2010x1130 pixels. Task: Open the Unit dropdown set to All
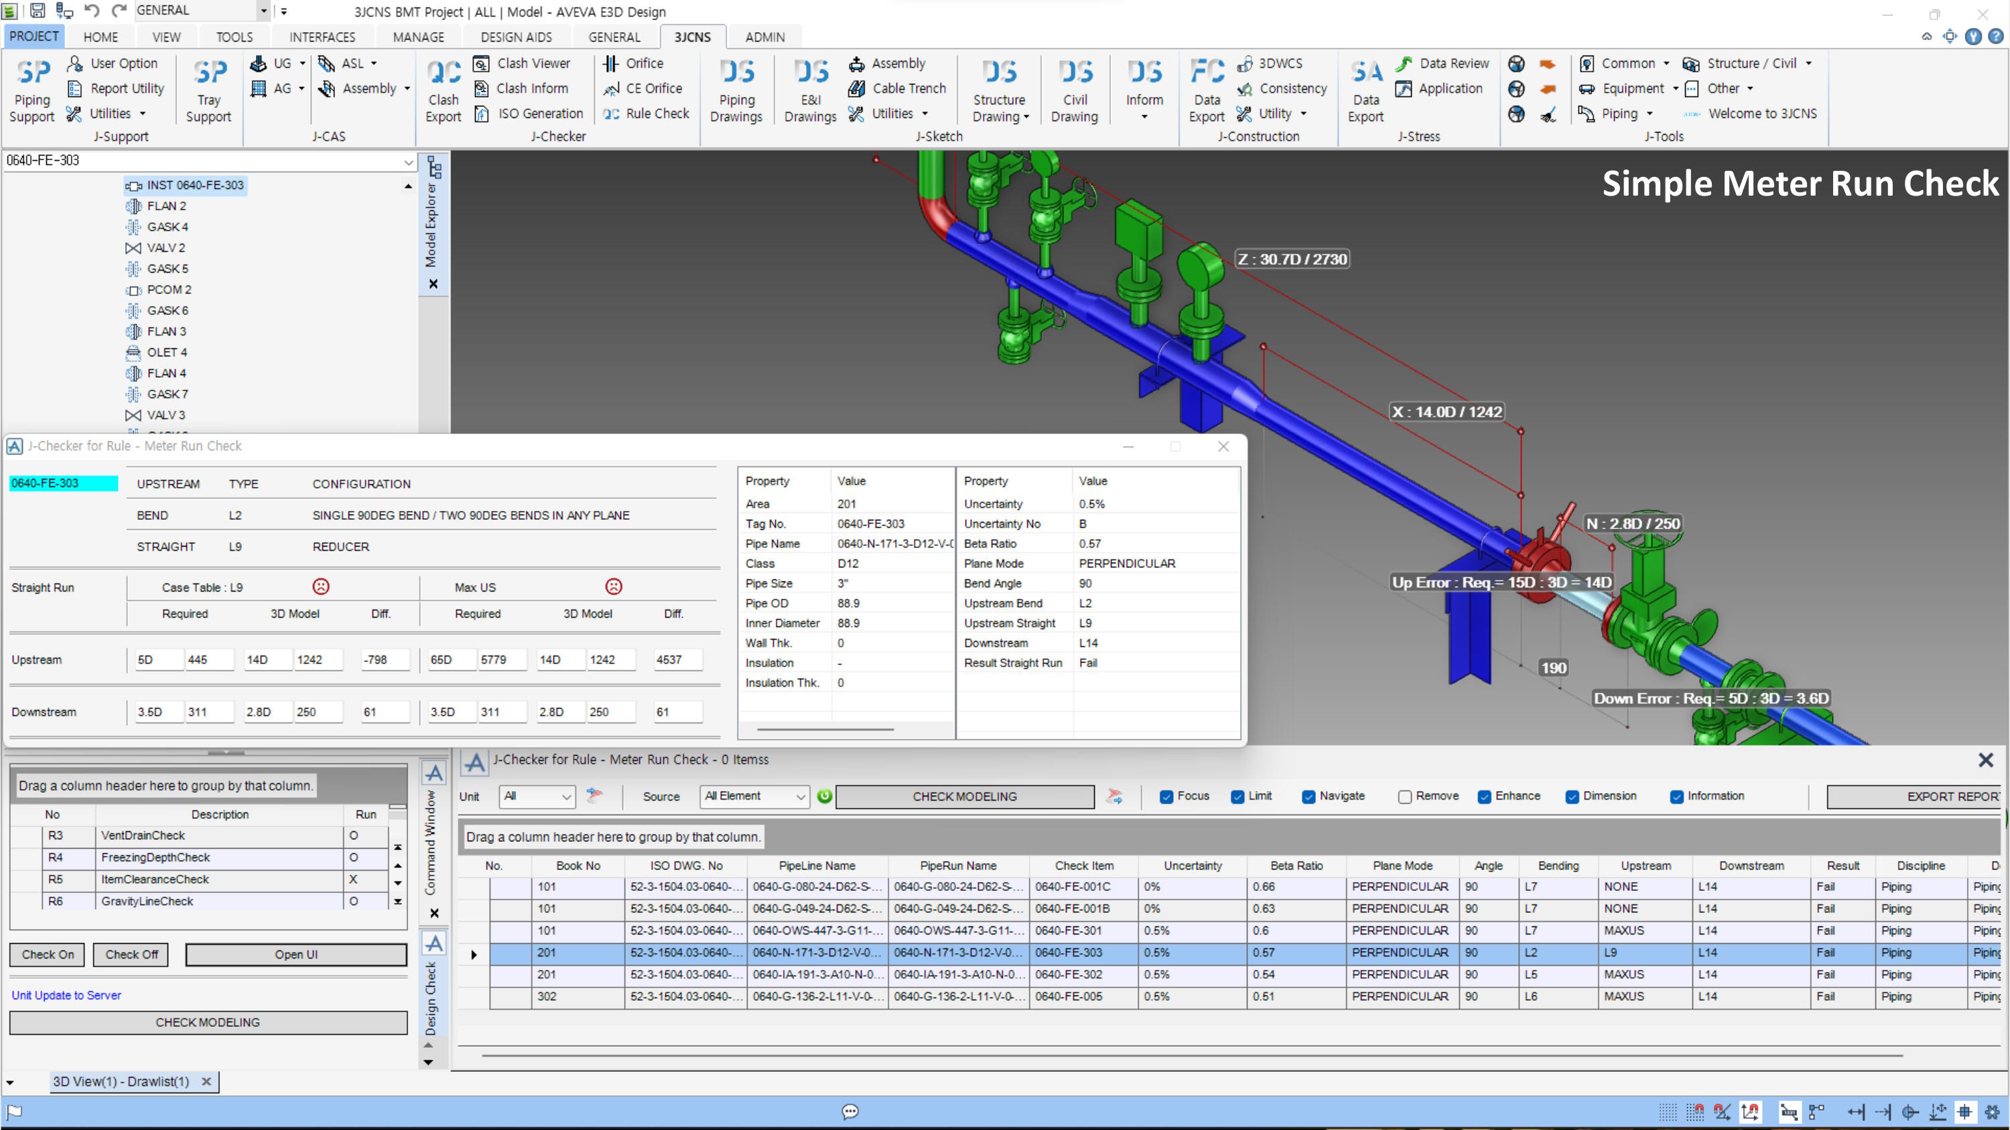tap(537, 796)
